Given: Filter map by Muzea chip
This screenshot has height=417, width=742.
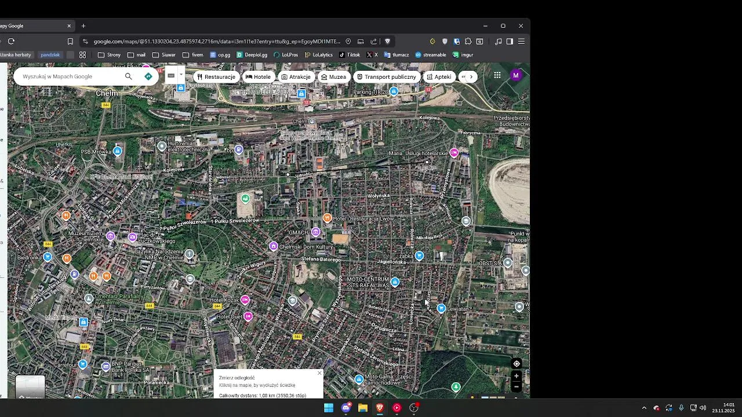Looking at the screenshot, I should coord(333,76).
